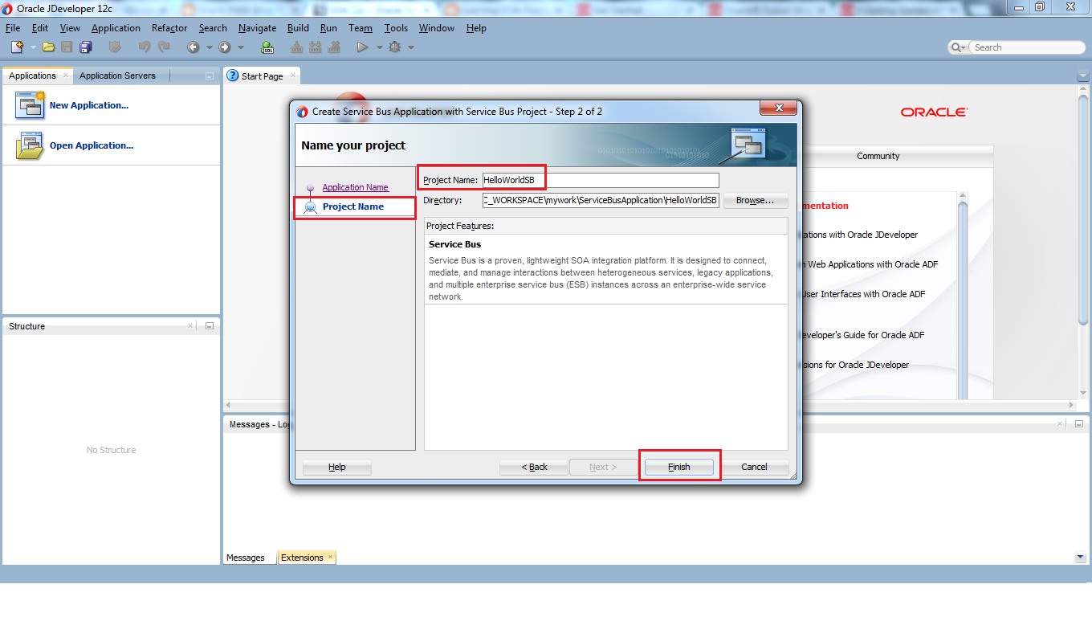The height and width of the screenshot is (617, 1092).
Task: Click the Project Name text field
Action: 600,180
